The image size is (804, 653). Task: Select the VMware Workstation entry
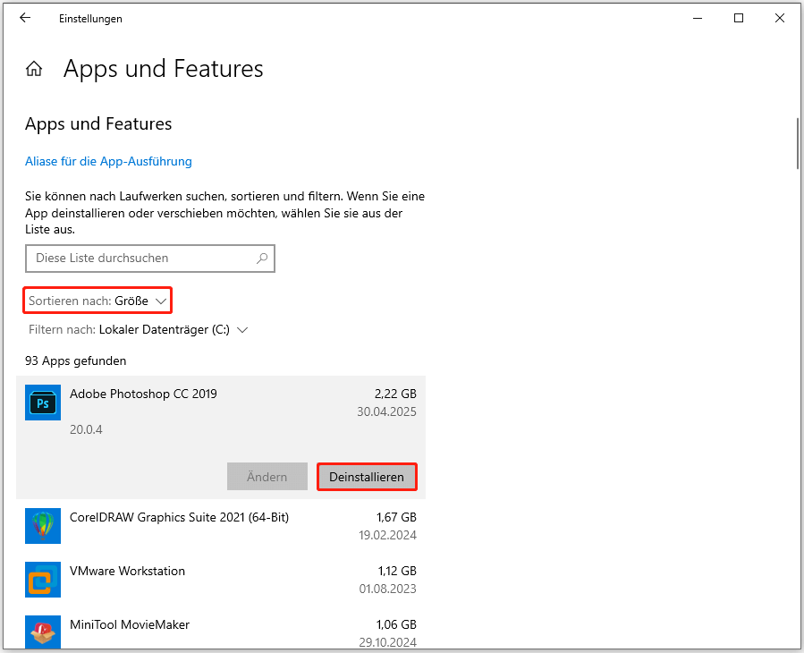[x=221, y=580]
